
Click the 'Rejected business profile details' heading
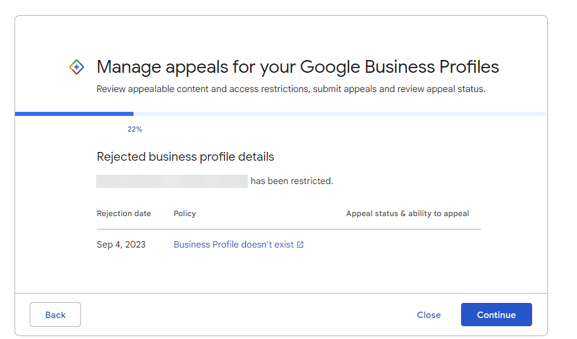185,157
